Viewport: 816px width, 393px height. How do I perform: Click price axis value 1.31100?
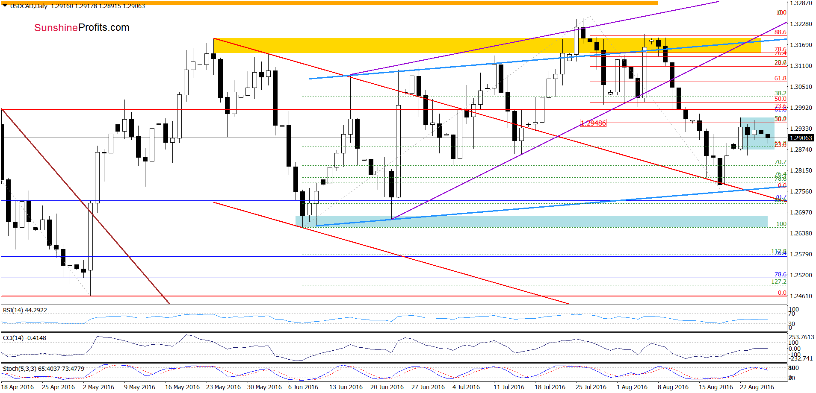click(x=801, y=66)
